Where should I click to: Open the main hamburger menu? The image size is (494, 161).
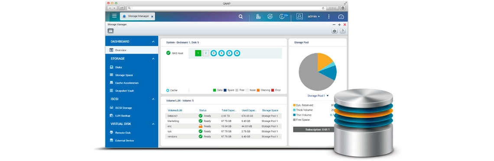coord(114,16)
